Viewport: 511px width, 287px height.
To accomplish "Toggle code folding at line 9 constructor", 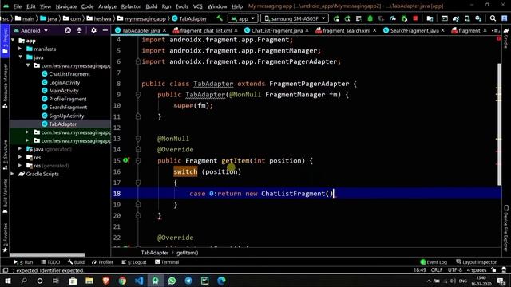I will click(138, 95).
